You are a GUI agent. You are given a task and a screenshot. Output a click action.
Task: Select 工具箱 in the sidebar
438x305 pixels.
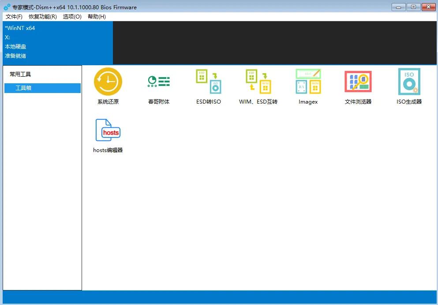(42, 88)
